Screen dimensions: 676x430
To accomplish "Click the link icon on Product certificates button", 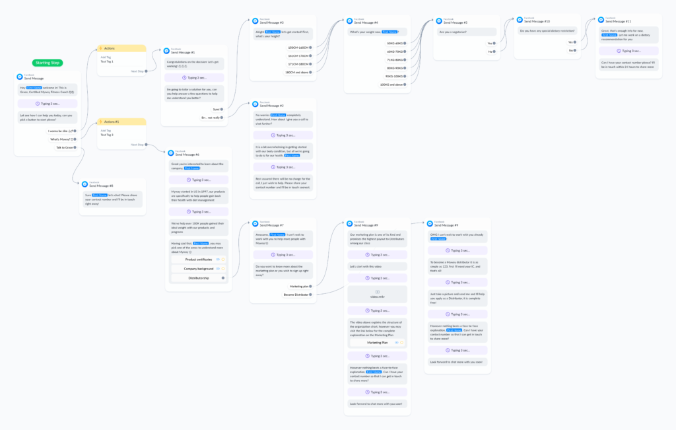I will click(x=218, y=260).
